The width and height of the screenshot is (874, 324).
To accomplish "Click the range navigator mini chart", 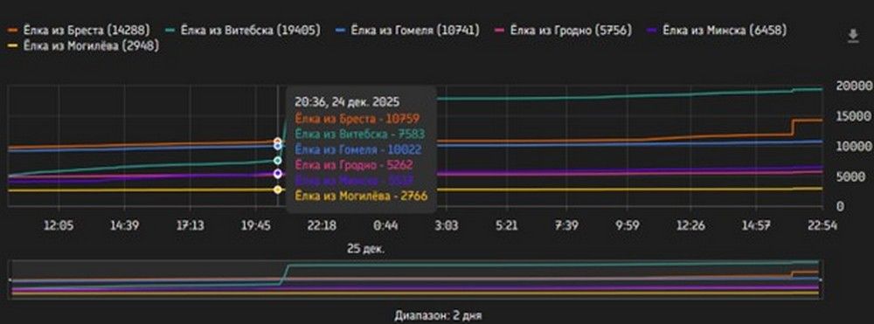I will click(x=416, y=279).
